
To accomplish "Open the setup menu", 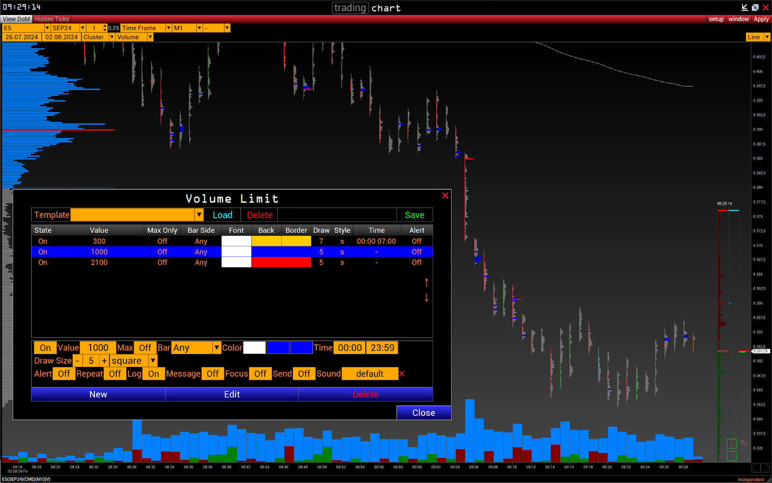I will (716, 19).
